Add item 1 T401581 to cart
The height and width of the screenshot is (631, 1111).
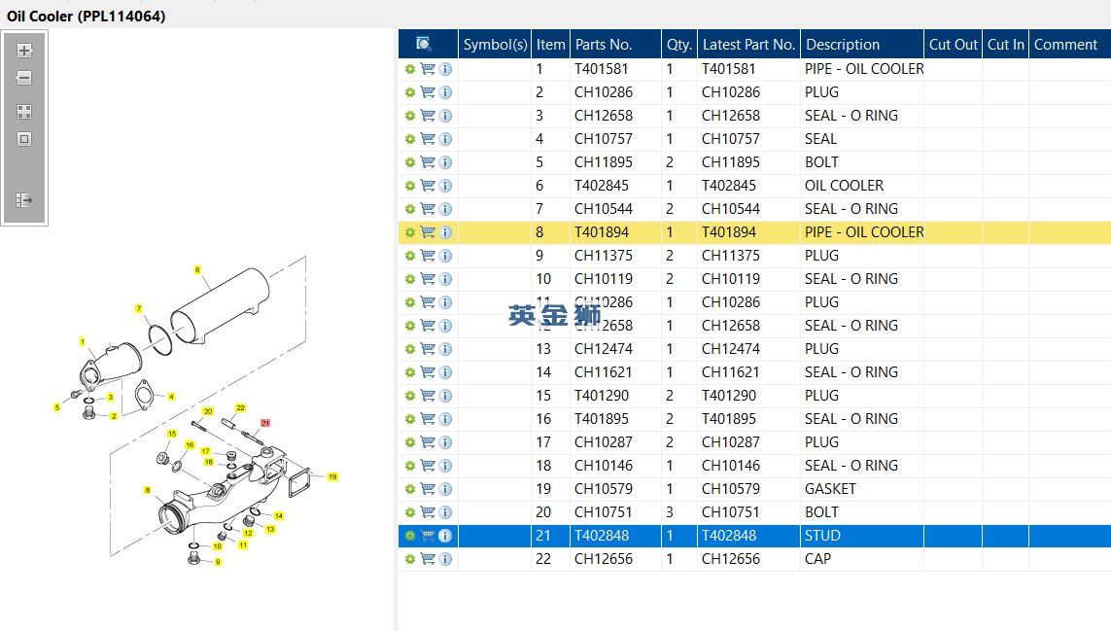click(x=428, y=69)
